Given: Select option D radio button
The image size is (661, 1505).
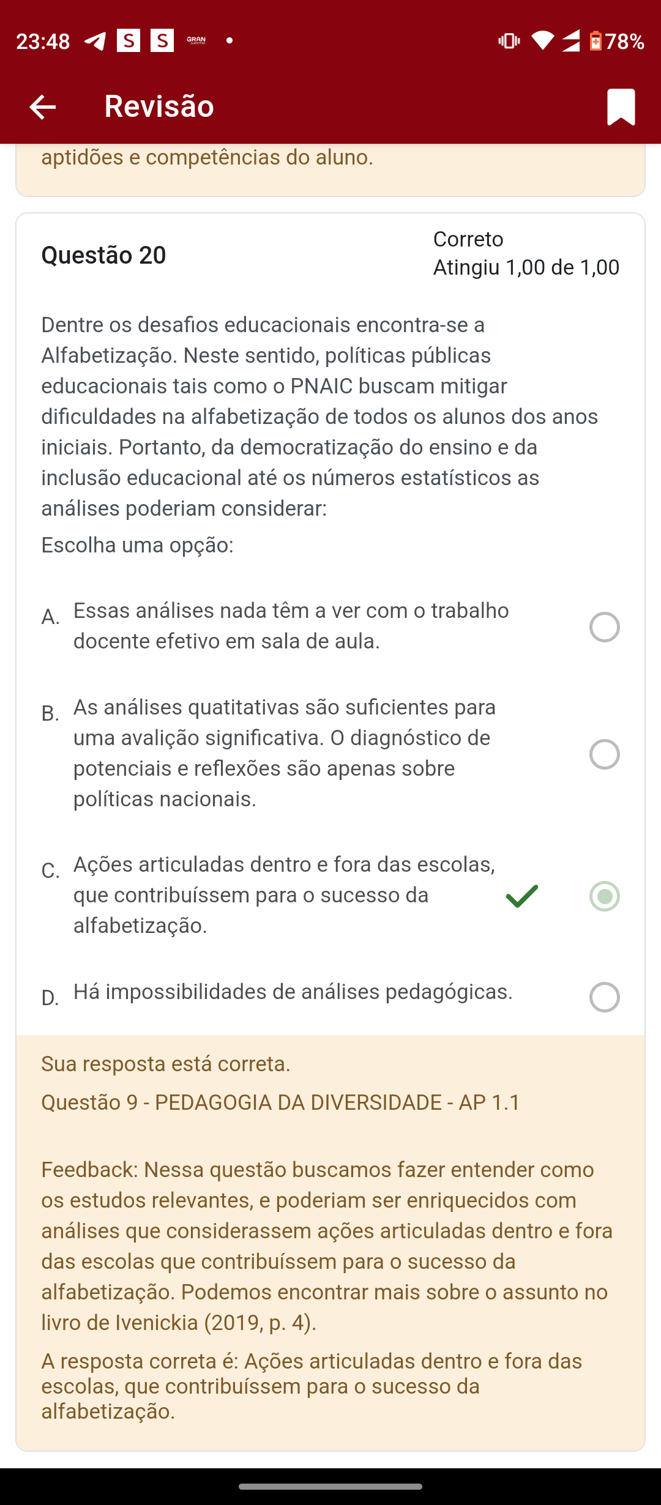Looking at the screenshot, I should [605, 997].
